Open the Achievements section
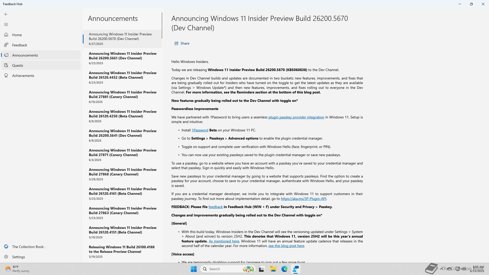 coord(23,76)
